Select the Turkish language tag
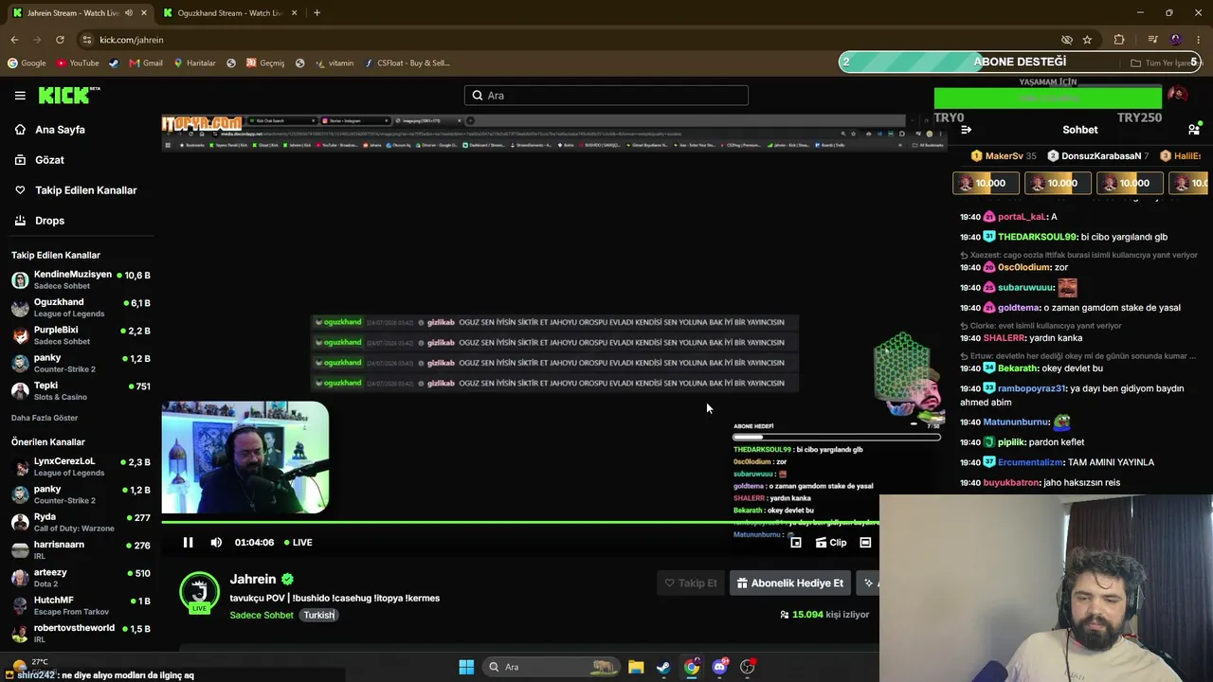 [319, 616]
